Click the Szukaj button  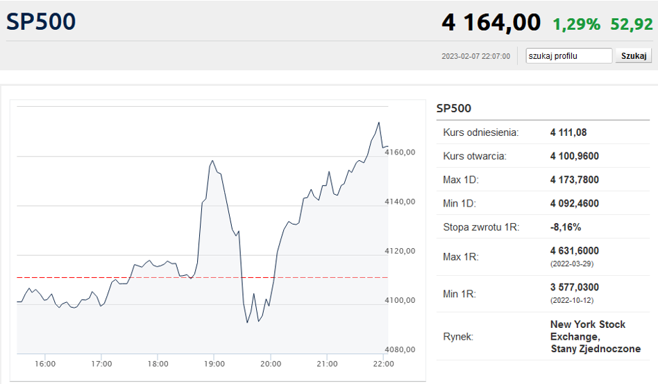click(634, 55)
